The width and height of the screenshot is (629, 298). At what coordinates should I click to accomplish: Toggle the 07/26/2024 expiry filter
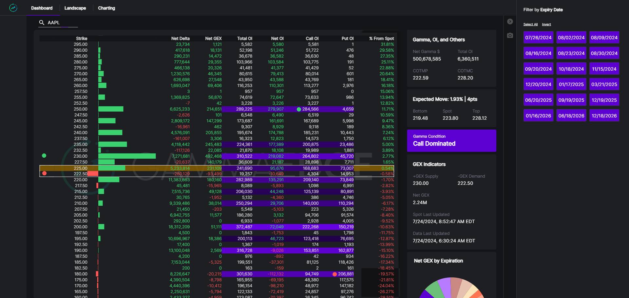click(538, 38)
